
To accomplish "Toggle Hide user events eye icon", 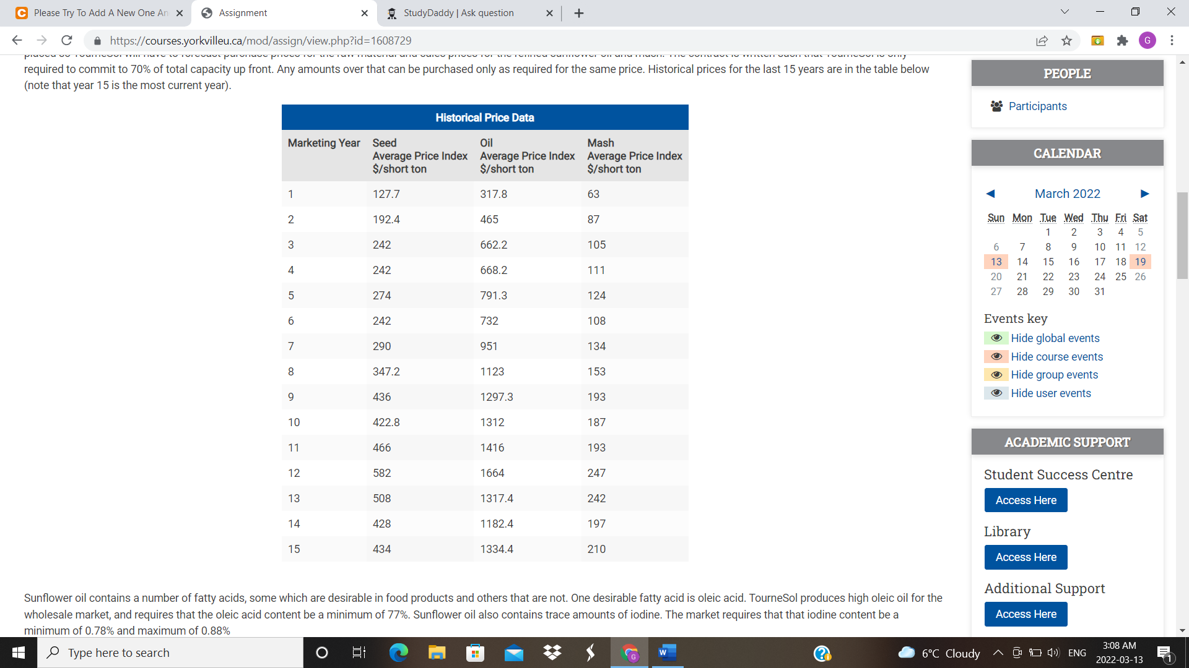I will tap(996, 393).
